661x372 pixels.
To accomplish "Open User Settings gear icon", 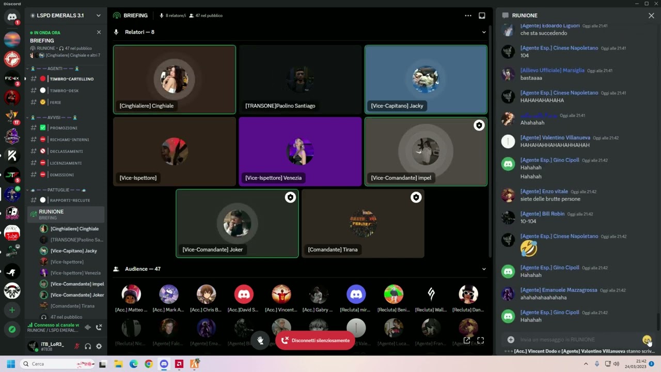I will [99, 346].
